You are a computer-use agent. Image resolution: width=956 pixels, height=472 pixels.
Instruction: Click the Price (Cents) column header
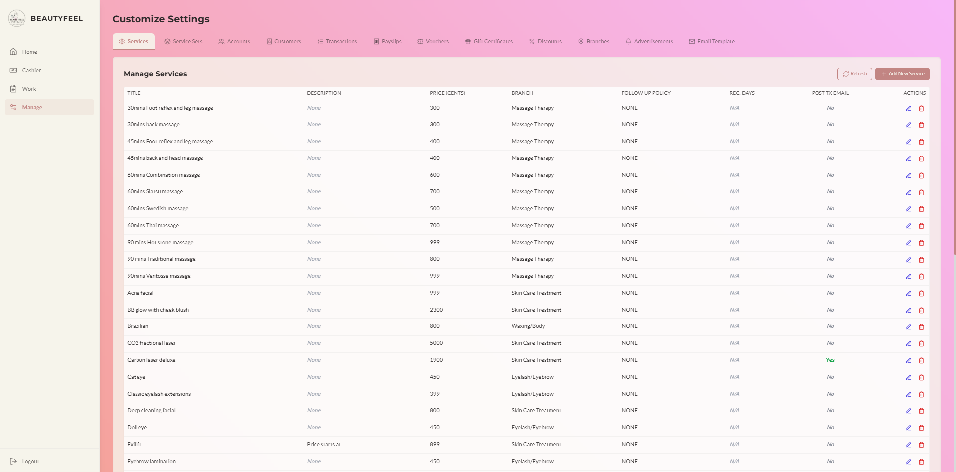[447, 93]
